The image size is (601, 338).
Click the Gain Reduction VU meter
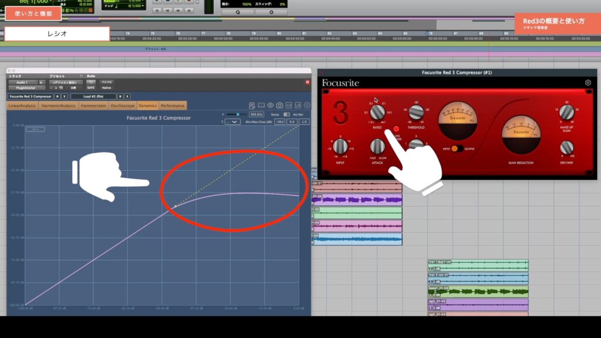(521, 134)
